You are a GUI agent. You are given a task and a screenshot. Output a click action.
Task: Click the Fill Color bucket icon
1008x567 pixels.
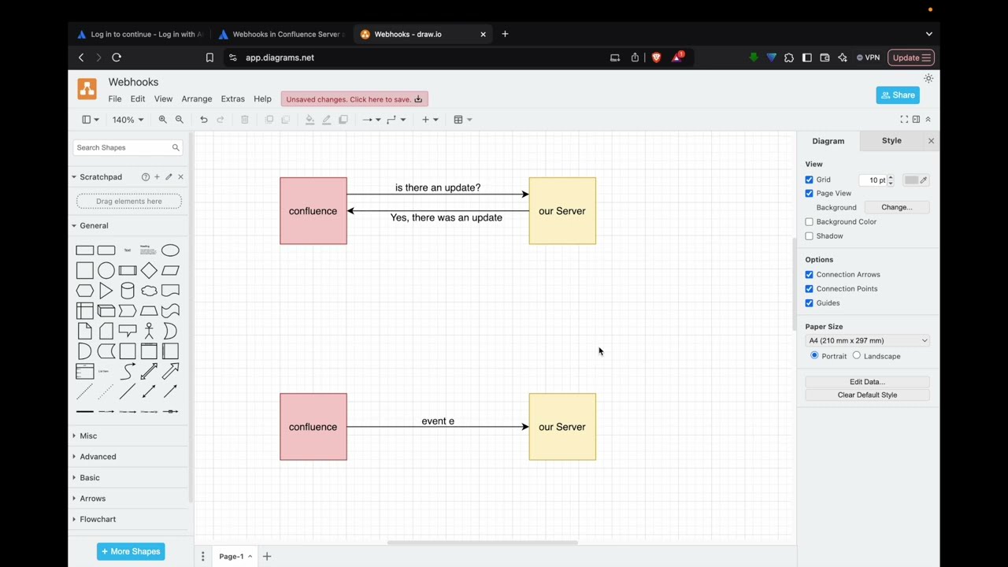(x=309, y=120)
